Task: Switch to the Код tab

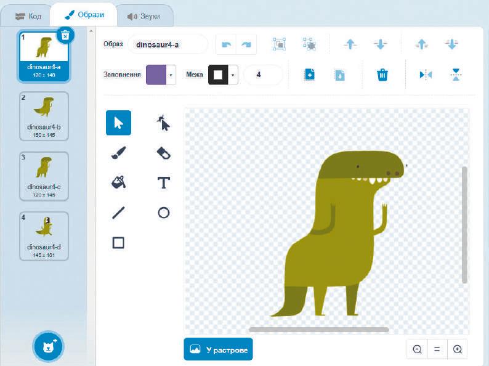Action: click(28, 16)
